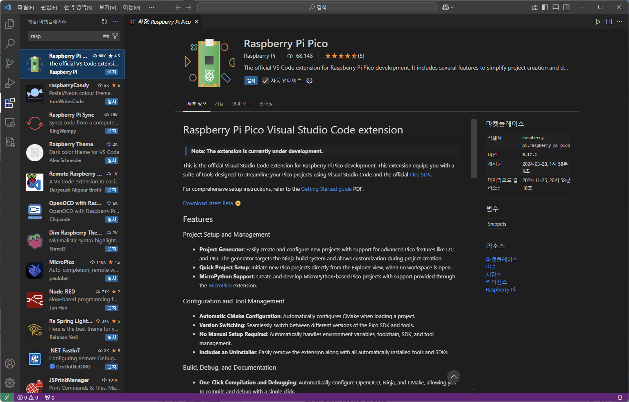This screenshot has width=629, height=402.
Task: Open the Customize Layout icon
Action: (534, 7)
